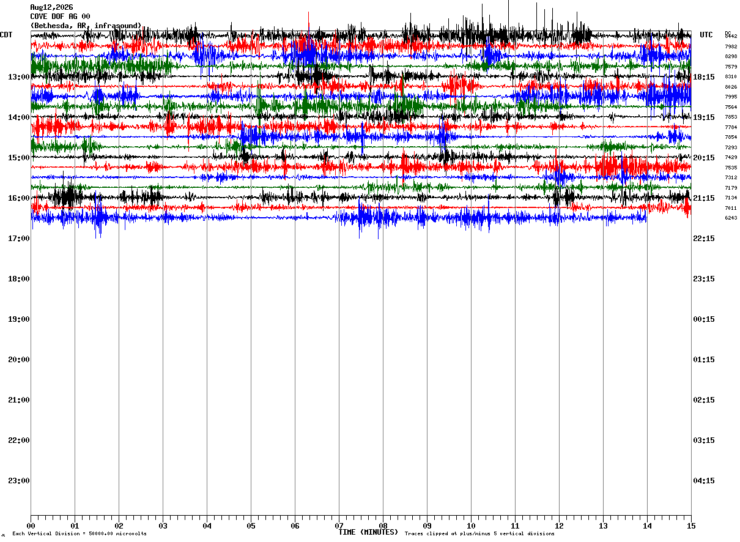Click minute 13 on the time axis

click(603, 526)
